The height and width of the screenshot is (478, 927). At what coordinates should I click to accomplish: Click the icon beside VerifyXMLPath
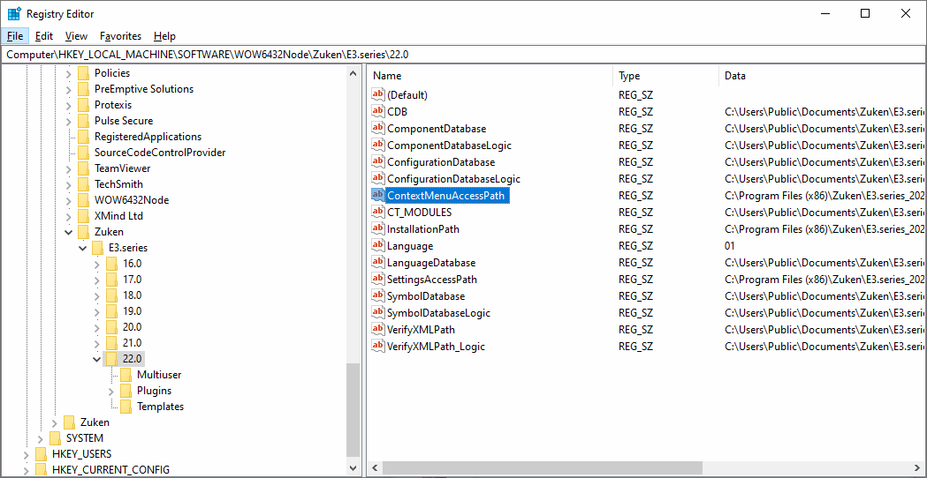pos(377,329)
